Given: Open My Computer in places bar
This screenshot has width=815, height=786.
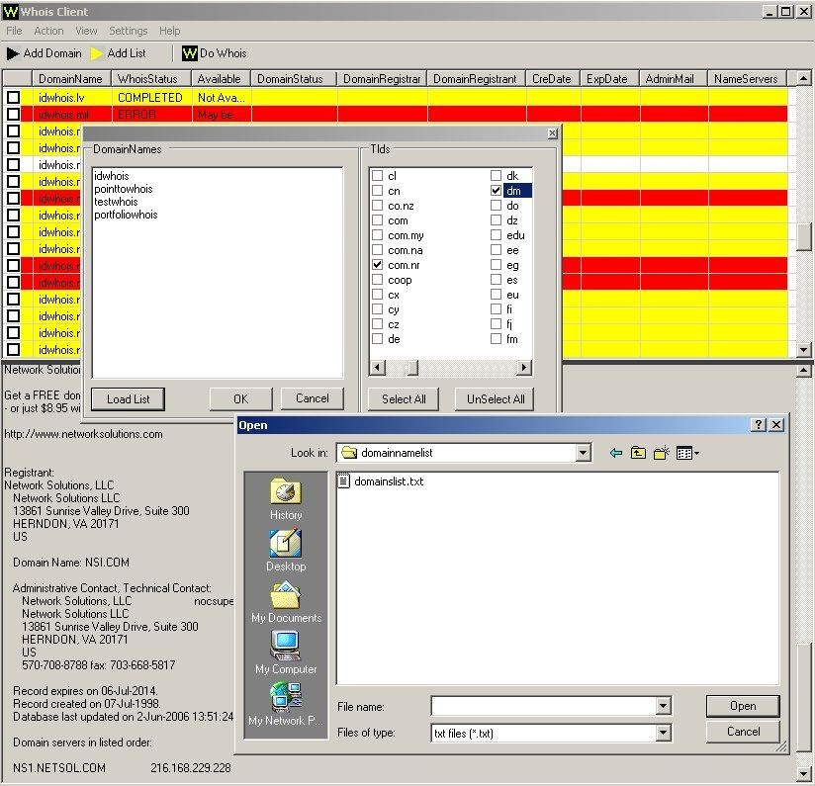Looking at the screenshot, I should (x=286, y=646).
